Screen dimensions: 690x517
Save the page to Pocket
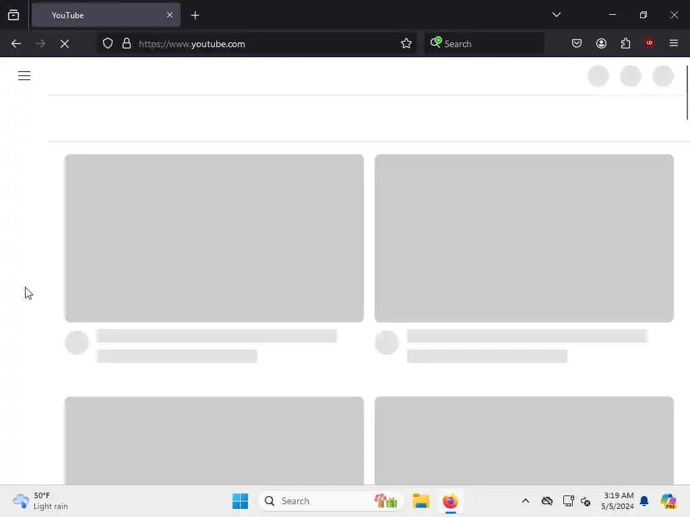coord(577,43)
